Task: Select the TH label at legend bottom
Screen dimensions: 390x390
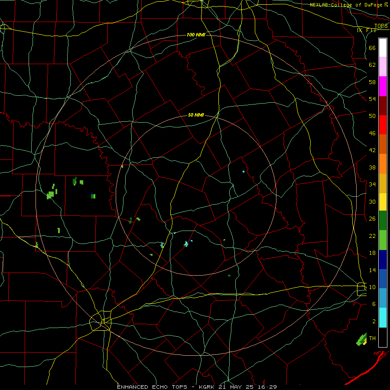Action: pos(372,338)
